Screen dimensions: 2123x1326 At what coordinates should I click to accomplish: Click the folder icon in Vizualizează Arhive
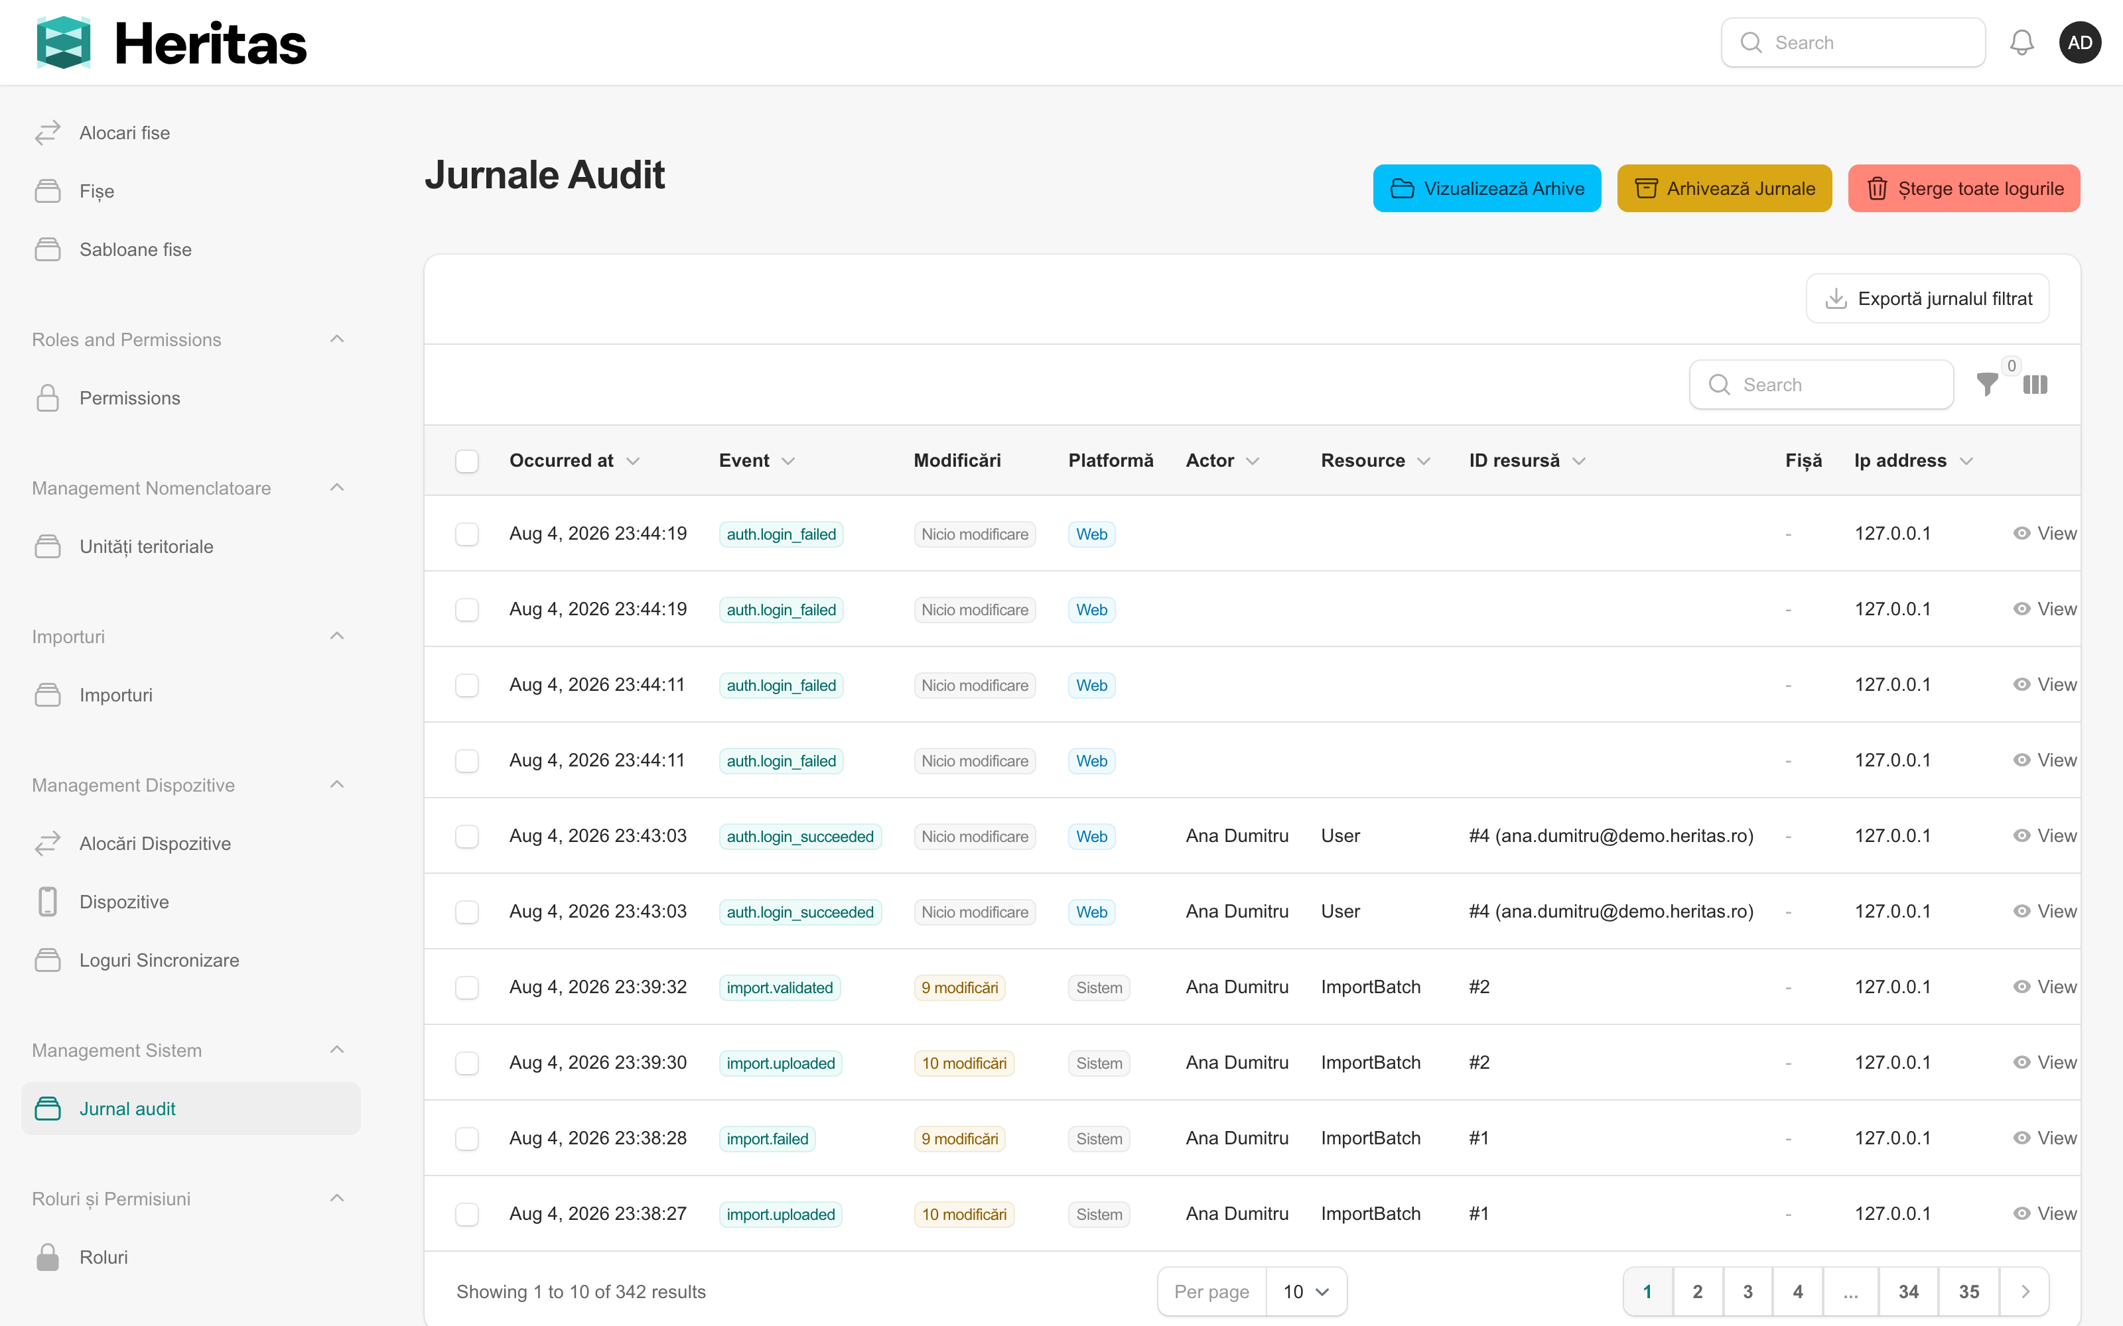(1402, 188)
